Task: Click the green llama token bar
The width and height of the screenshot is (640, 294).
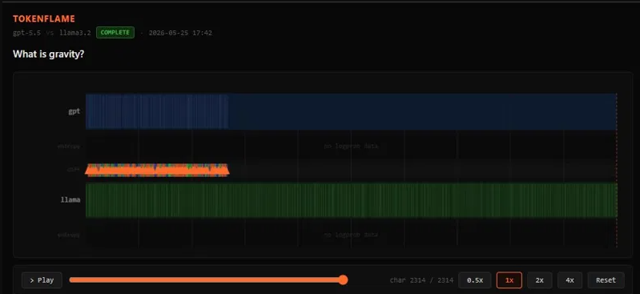Action: 351,200
